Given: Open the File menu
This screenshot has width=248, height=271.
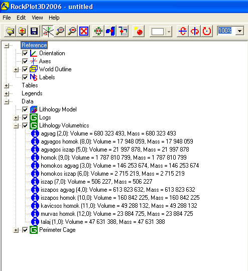Looking at the screenshot, I should [x=7, y=18].
